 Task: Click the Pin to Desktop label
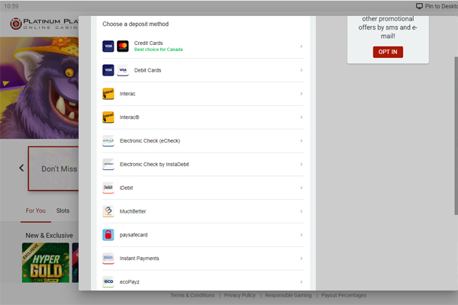pos(441,6)
